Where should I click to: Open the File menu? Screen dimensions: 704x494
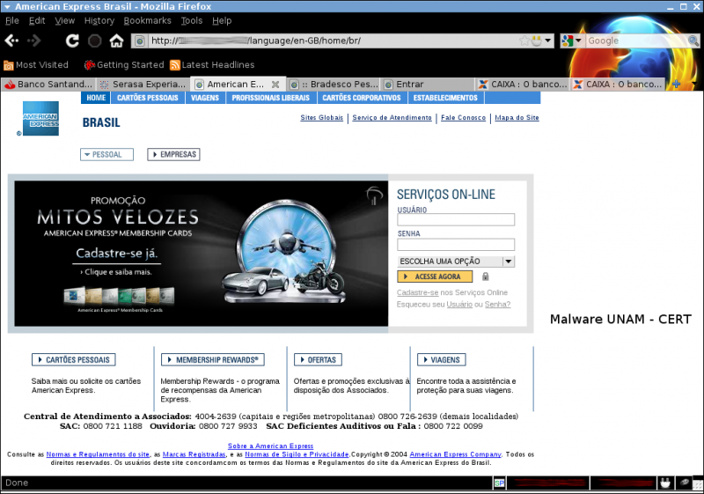(12, 20)
